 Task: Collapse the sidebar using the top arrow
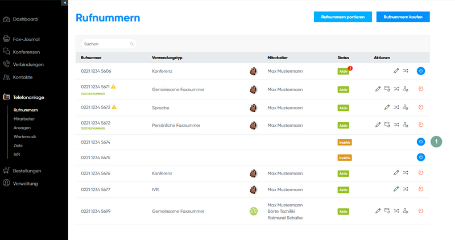pyautogui.click(x=64, y=3)
